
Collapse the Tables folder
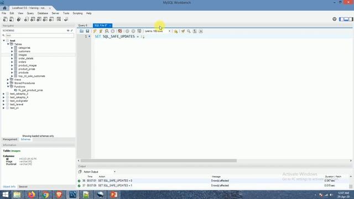(x=8, y=44)
